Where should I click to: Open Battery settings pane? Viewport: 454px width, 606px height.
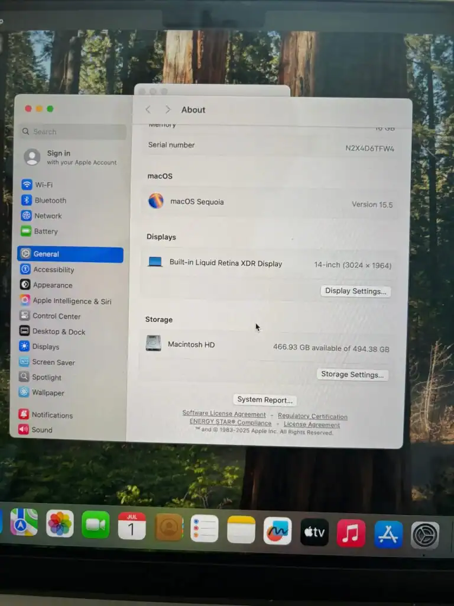46,231
